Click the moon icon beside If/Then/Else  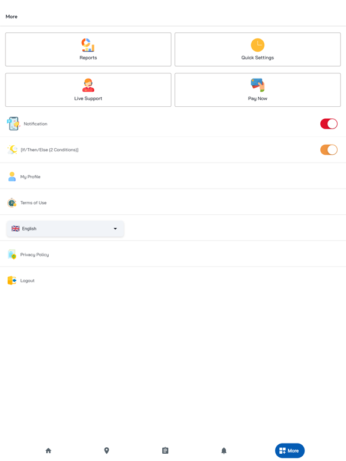pyautogui.click(x=13, y=149)
